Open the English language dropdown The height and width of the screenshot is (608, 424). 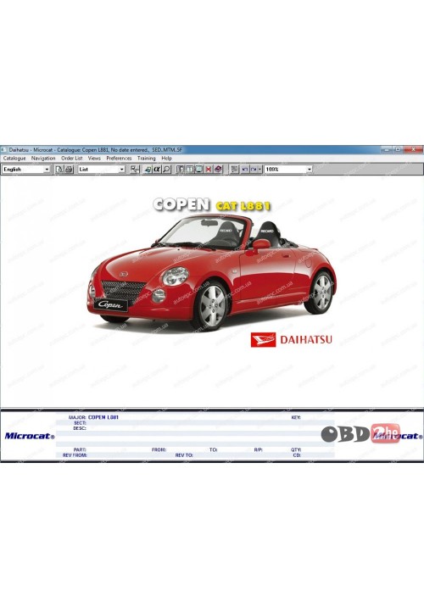pyautogui.click(x=26, y=170)
